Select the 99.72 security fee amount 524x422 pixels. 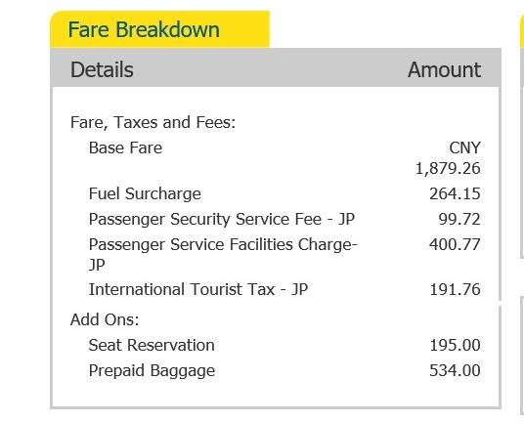coord(459,220)
